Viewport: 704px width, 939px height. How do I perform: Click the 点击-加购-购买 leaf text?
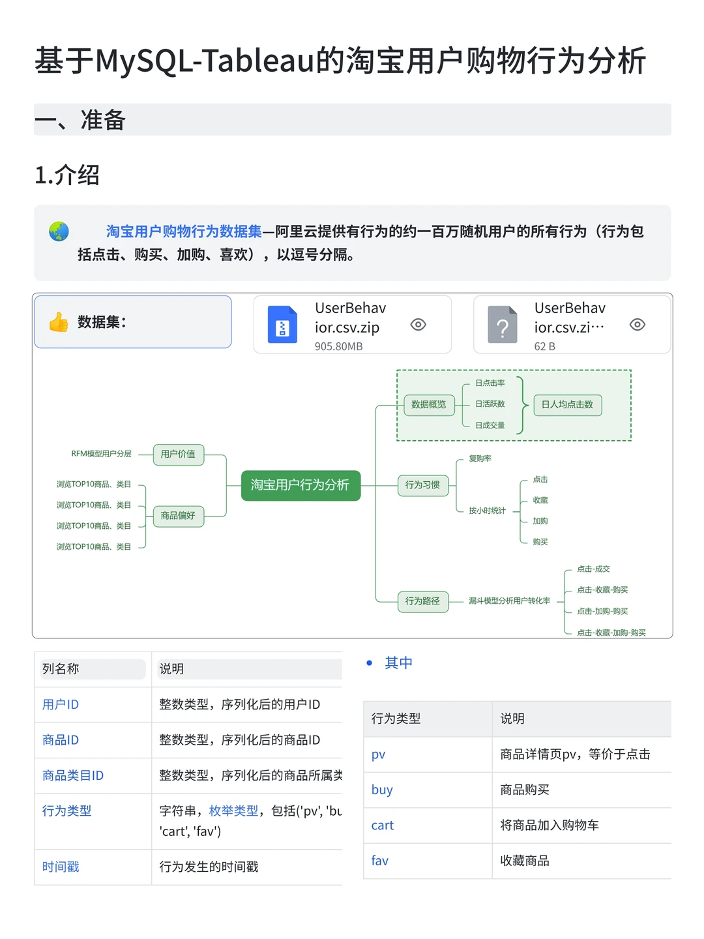(x=602, y=612)
